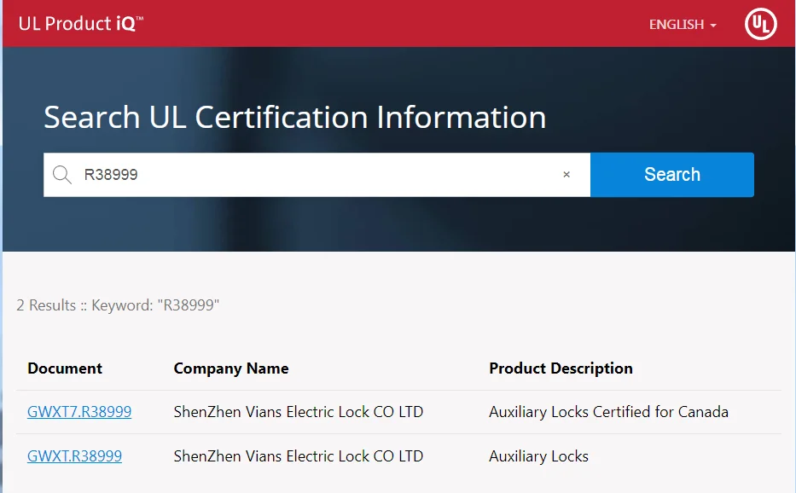Clear the search field with the X
The width and height of the screenshot is (796, 493).
click(566, 175)
